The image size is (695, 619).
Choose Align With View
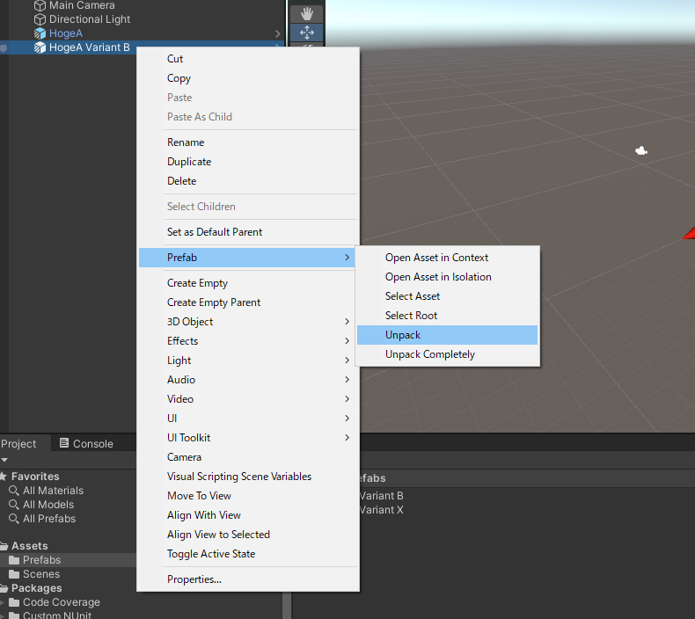click(248, 515)
